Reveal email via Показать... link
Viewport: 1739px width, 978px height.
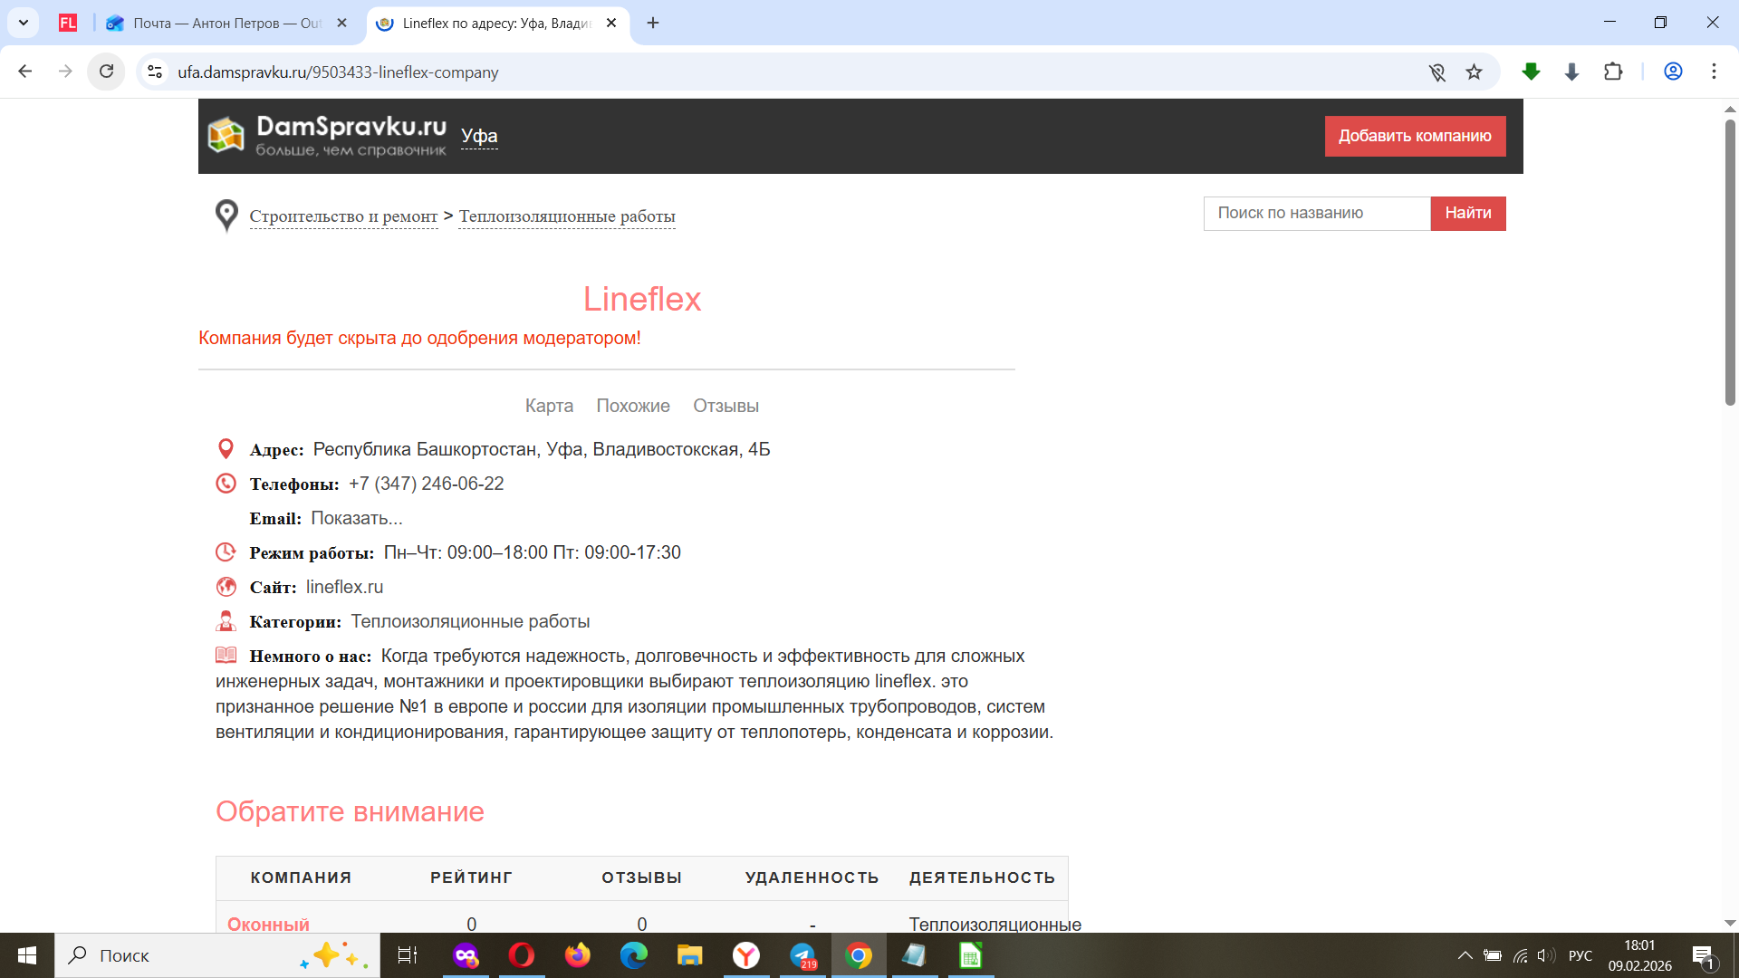click(x=356, y=518)
